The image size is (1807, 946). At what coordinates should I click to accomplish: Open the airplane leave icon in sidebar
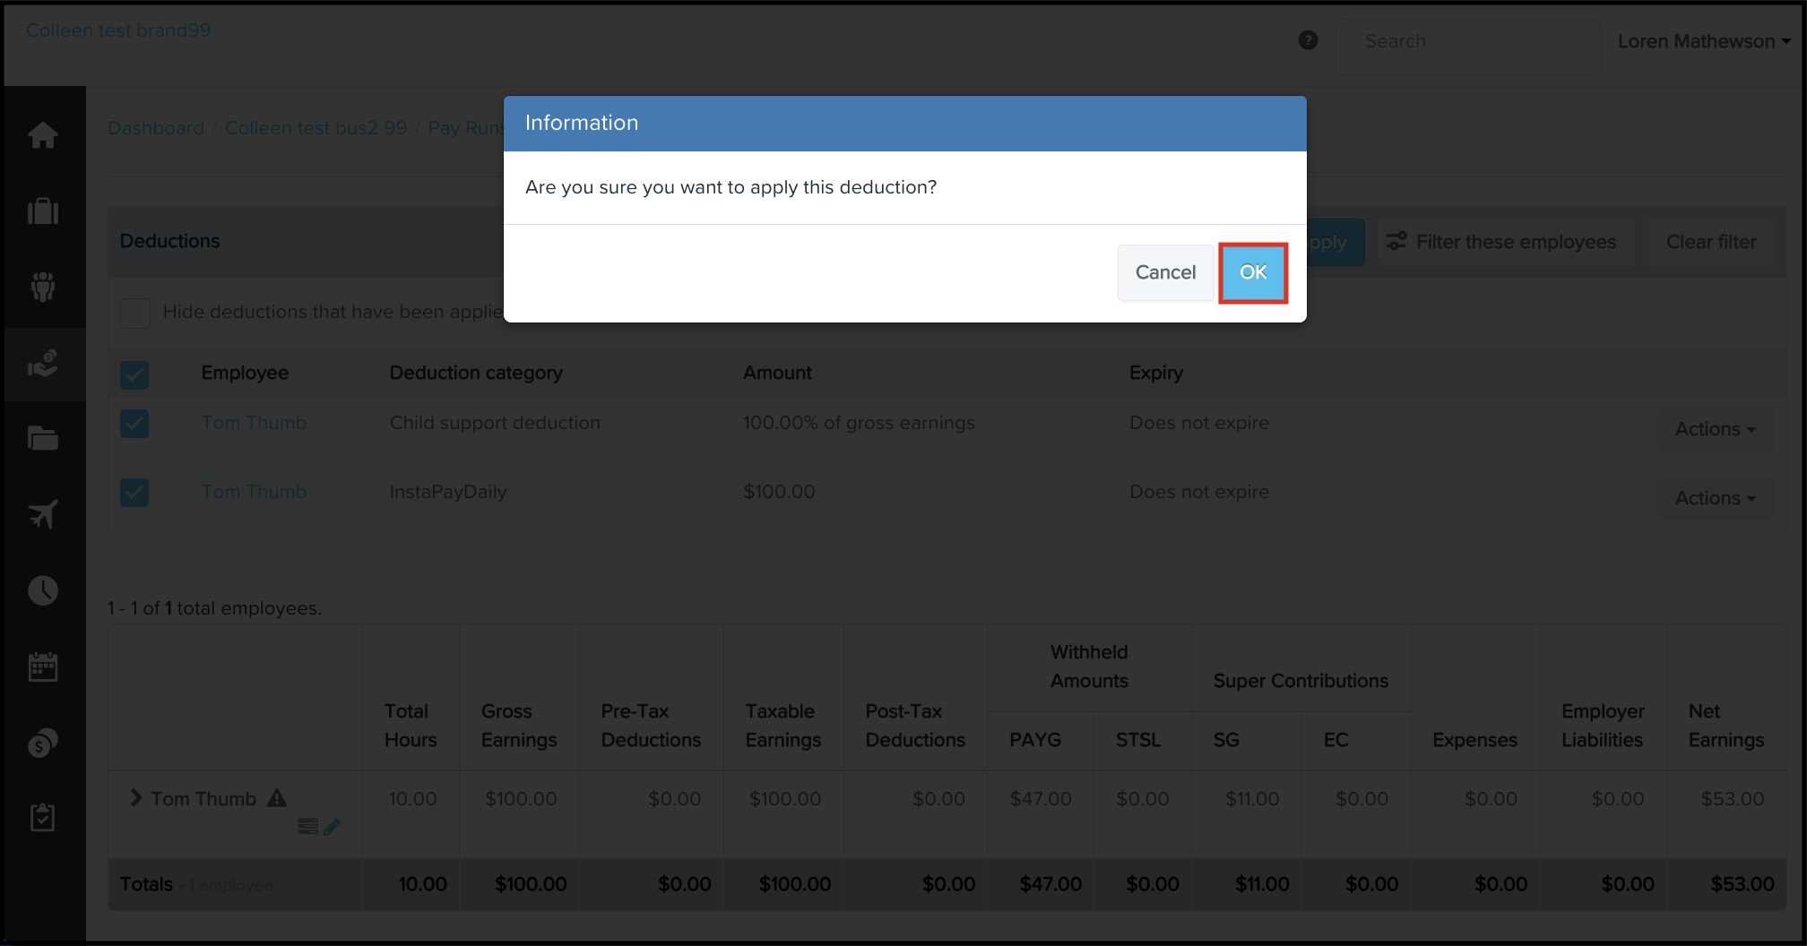pos(42,514)
